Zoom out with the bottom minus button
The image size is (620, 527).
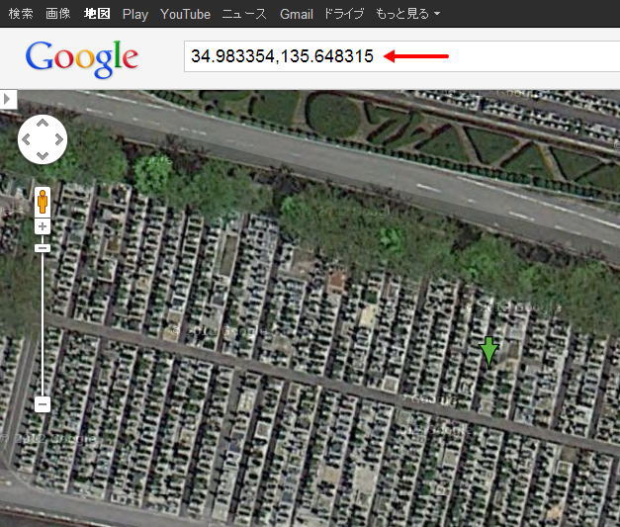click(x=43, y=404)
